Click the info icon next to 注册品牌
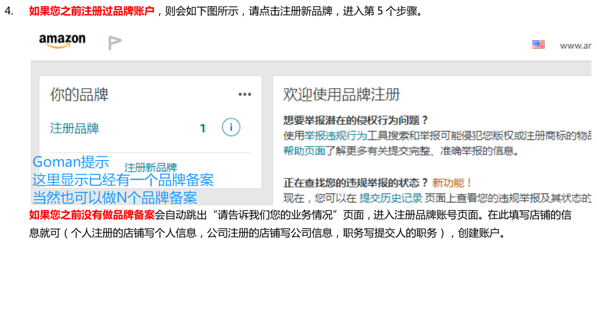 coord(231,127)
